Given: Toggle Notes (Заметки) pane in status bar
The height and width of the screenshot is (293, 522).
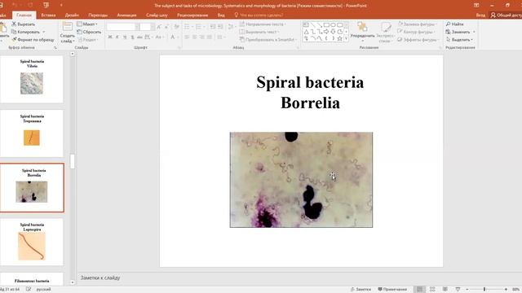Looking at the screenshot, I should click(x=361, y=290).
